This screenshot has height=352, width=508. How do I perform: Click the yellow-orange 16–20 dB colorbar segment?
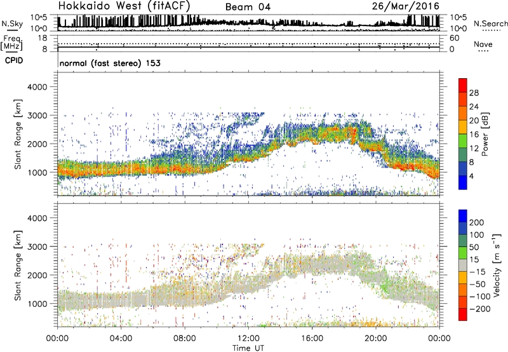click(463, 127)
